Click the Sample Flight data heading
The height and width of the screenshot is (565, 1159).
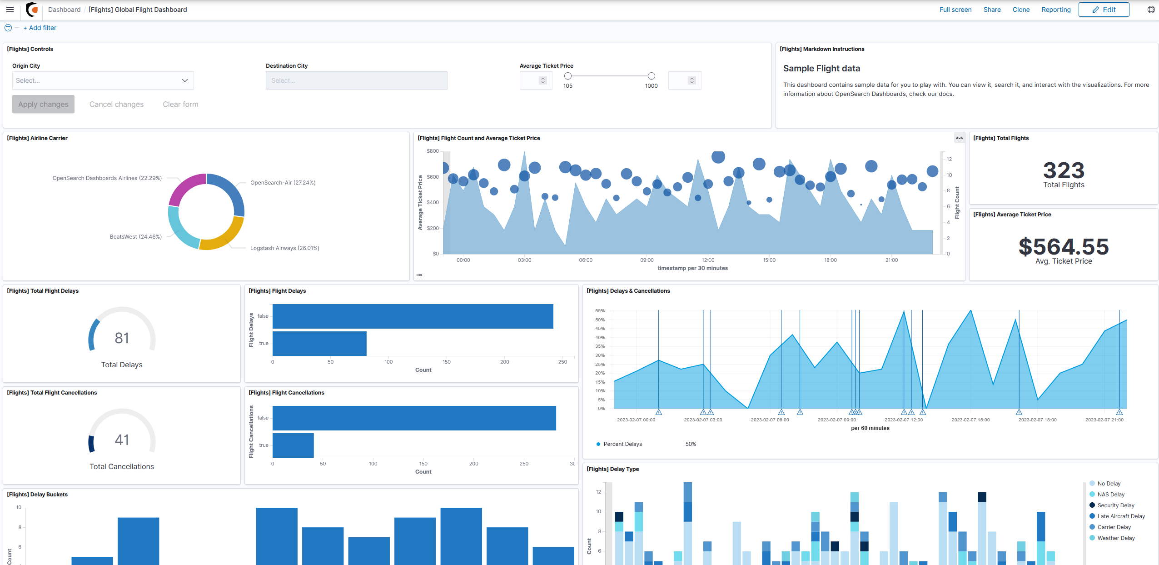[x=821, y=69]
